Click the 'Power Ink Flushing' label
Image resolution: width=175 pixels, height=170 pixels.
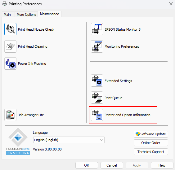pyautogui.click(x=32, y=63)
